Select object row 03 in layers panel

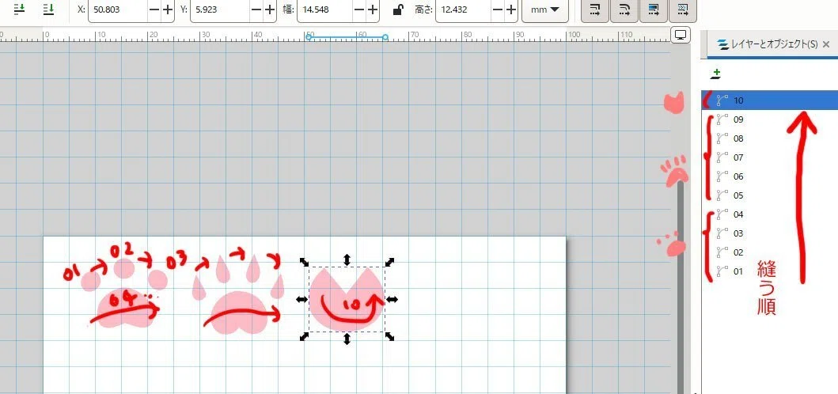pyautogui.click(x=770, y=233)
